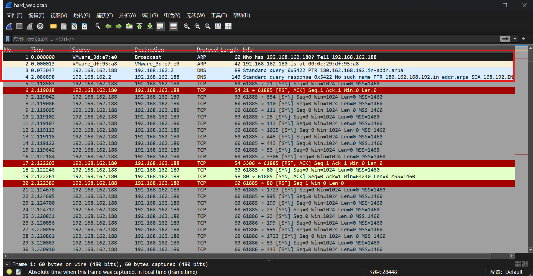Screen dimensions: 533x276
Task: Open the 捕获(C) menu
Action: [x=104, y=15]
